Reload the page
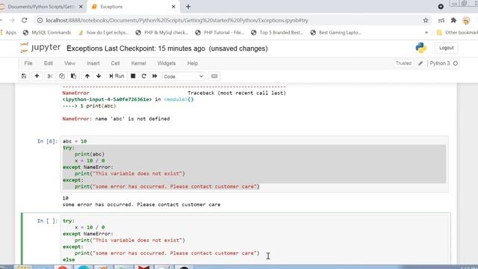The width and height of the screenshot is (478, 269). (25, 20)
